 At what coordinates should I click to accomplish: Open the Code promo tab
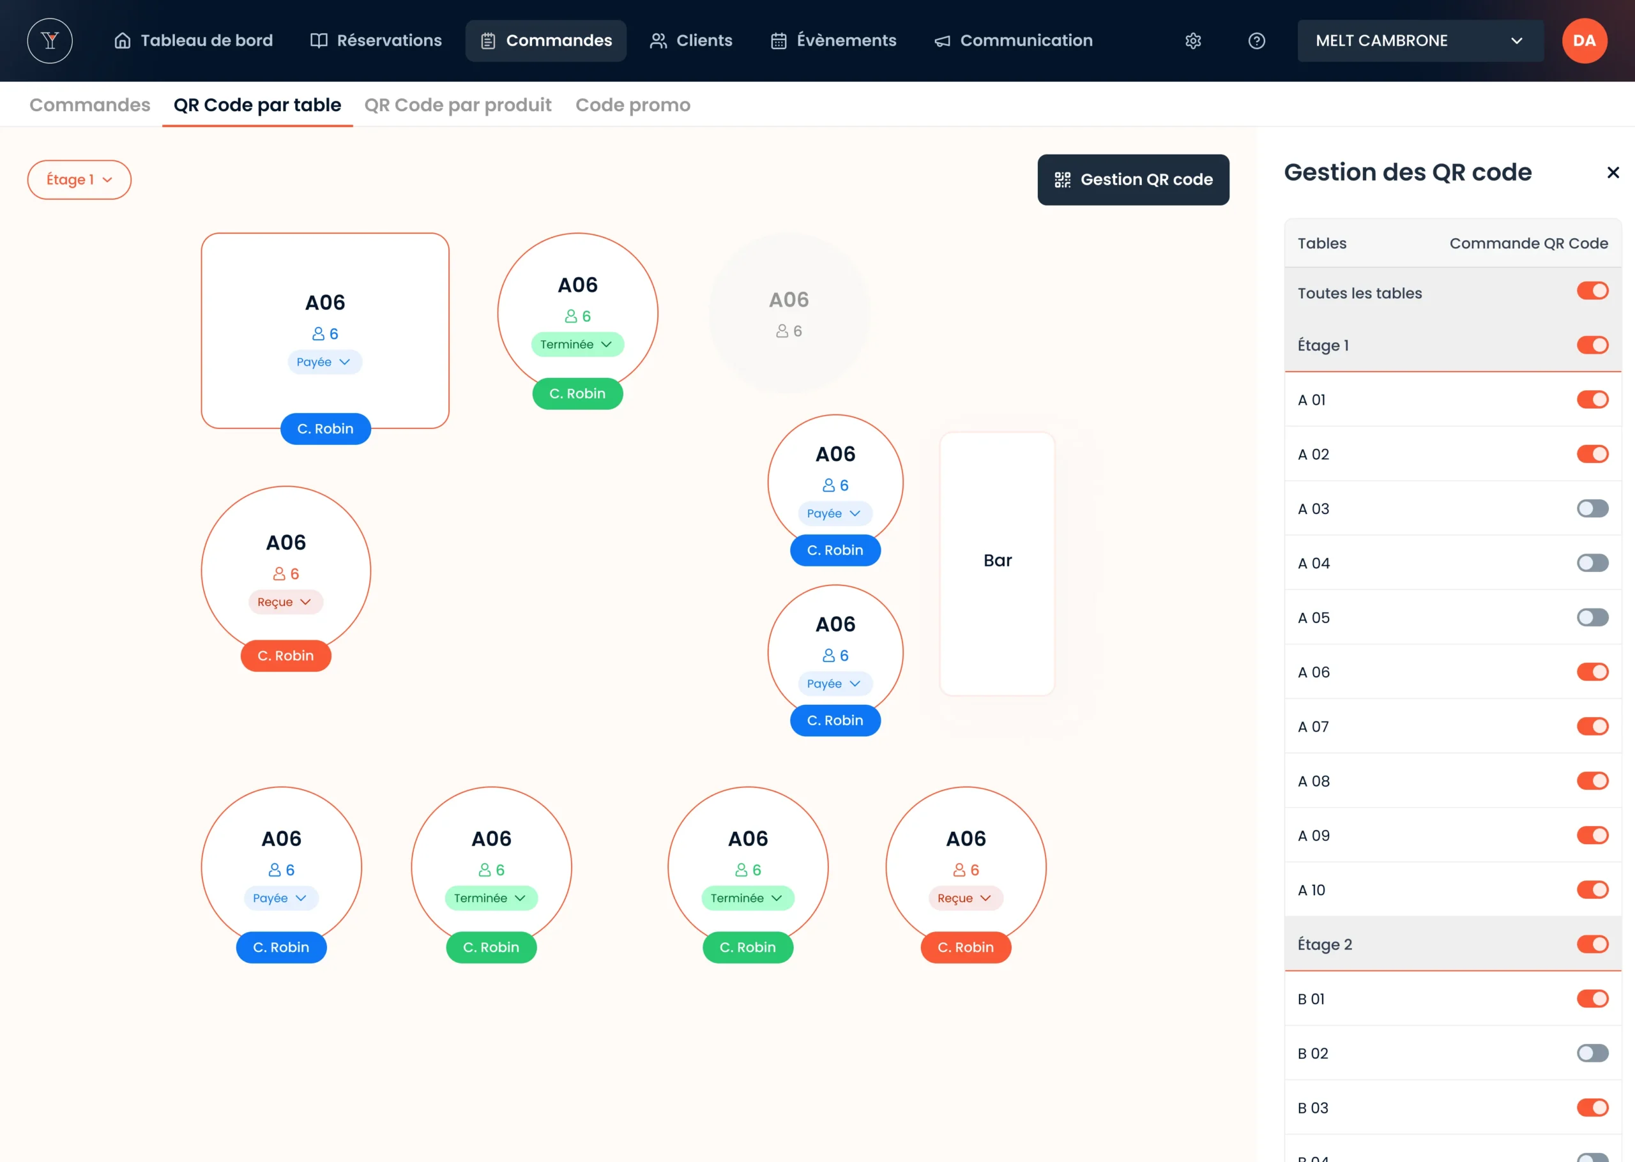pyautogui.click(x=632, y=105)
